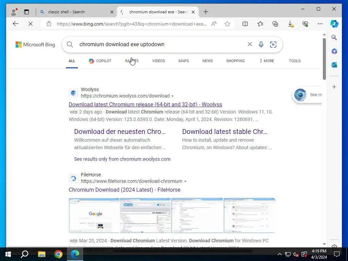Add this page to favorites star
This screenshot has height=261, width=348.
pos(227,24)
